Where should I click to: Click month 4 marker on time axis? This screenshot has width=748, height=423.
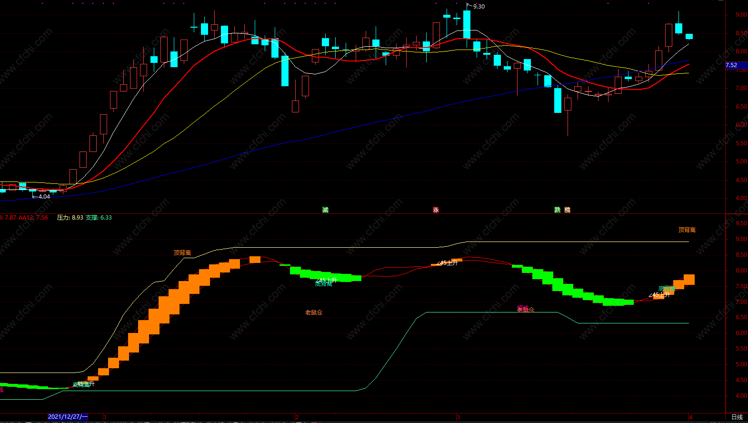pyautogui.click(x=691, y=417)
